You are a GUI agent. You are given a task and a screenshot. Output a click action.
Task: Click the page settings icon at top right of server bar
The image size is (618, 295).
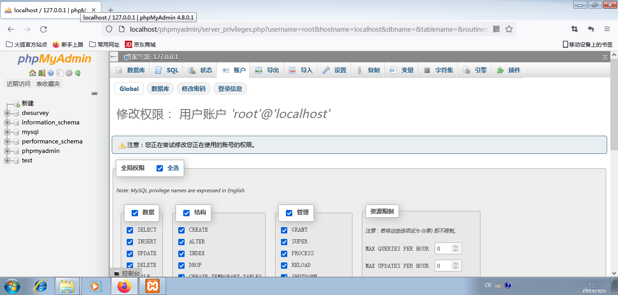(605, 57)
